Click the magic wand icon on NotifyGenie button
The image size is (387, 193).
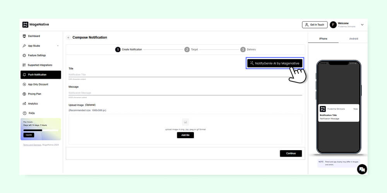pos(252,63)
